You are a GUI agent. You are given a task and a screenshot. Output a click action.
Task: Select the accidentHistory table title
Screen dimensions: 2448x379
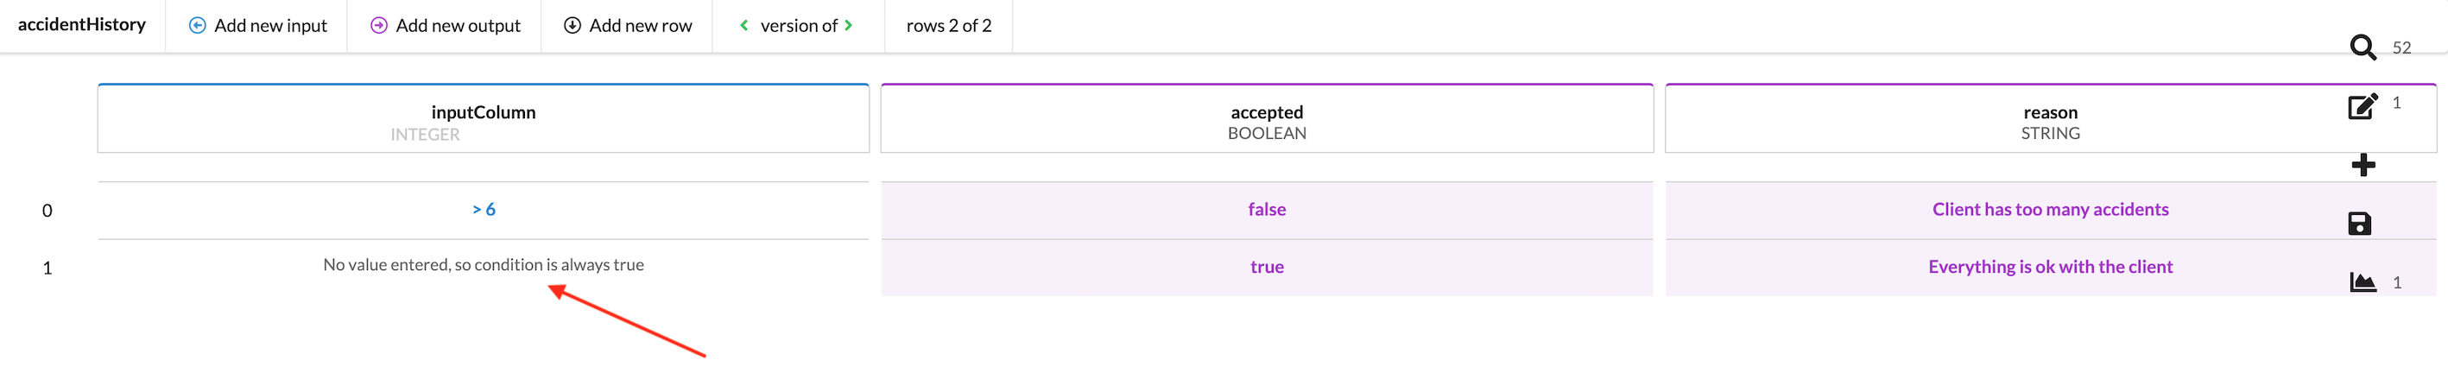(82, 25)
